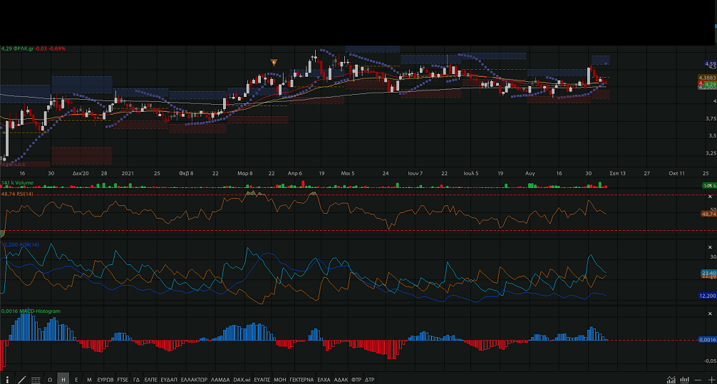
Task: Click the orange event marker on chart
Action: tap(274, 63)
